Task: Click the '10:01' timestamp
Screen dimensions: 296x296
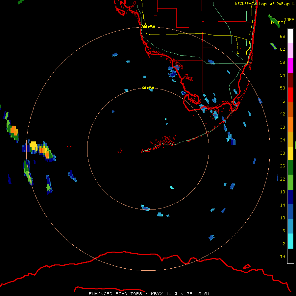Action: tap(203, 294)
